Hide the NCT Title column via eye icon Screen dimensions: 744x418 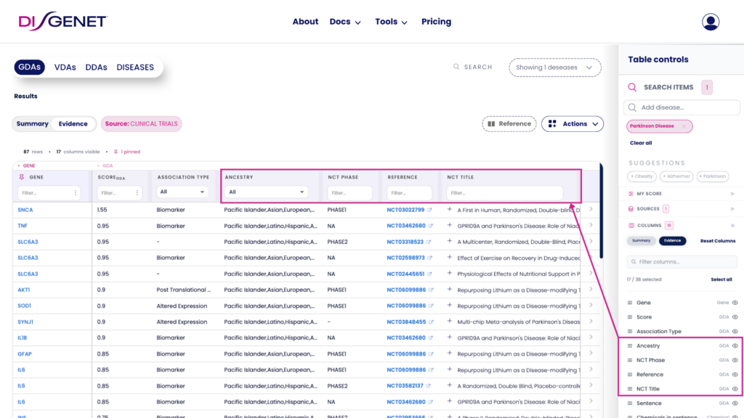(735, 389)
